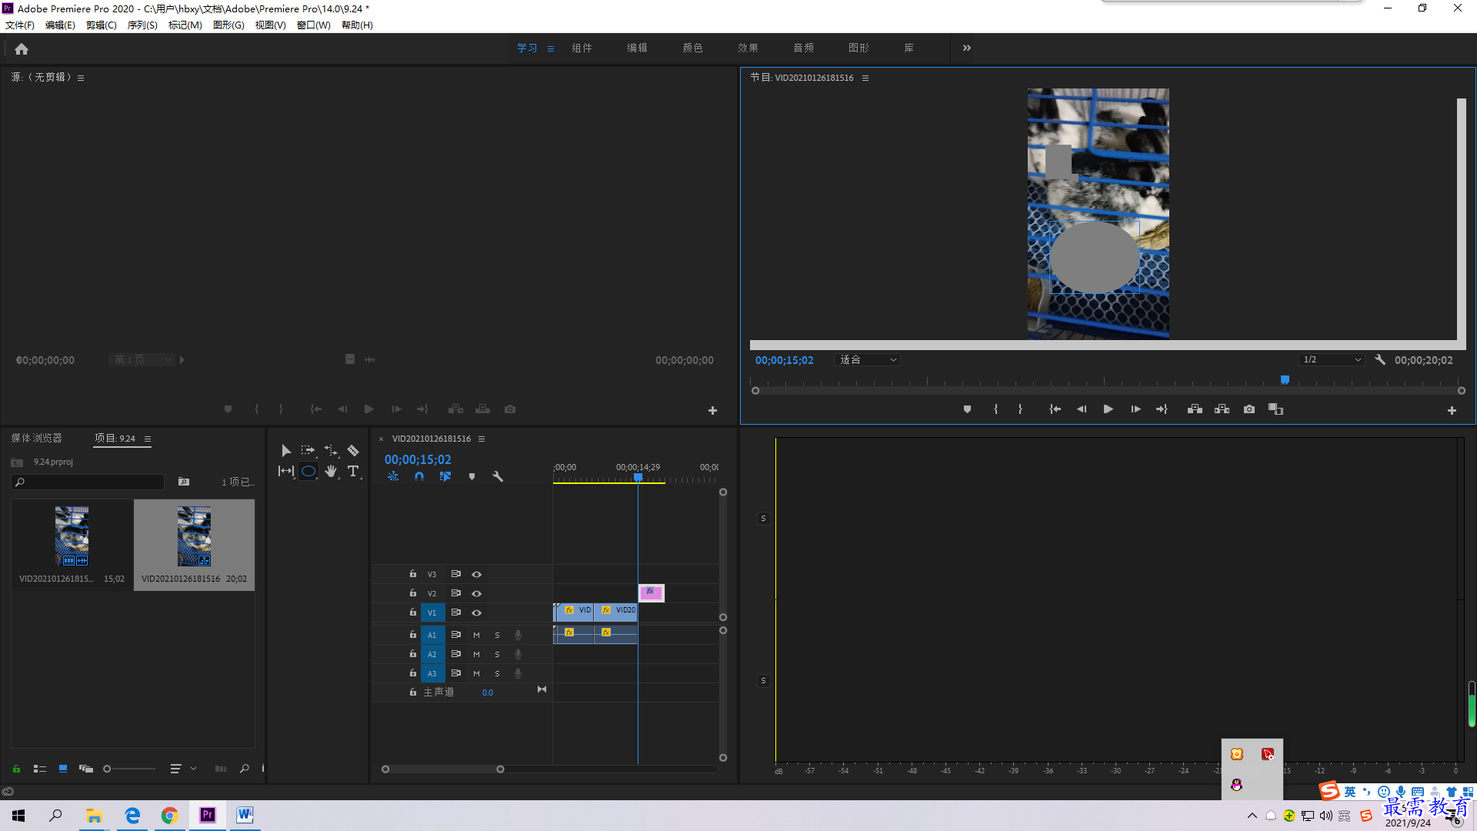
Task: Open timeline sequence panel menu
Action: coord(482,439)
